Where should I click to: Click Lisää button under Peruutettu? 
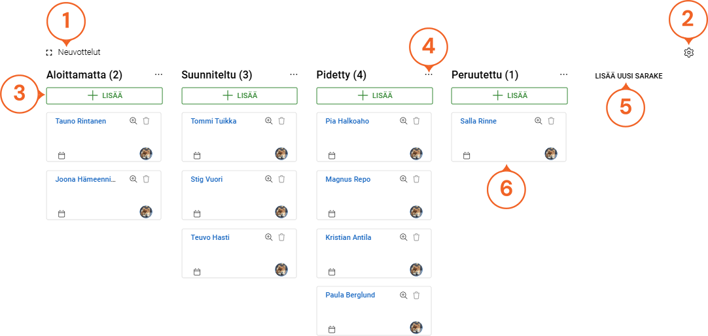point(509,95)
